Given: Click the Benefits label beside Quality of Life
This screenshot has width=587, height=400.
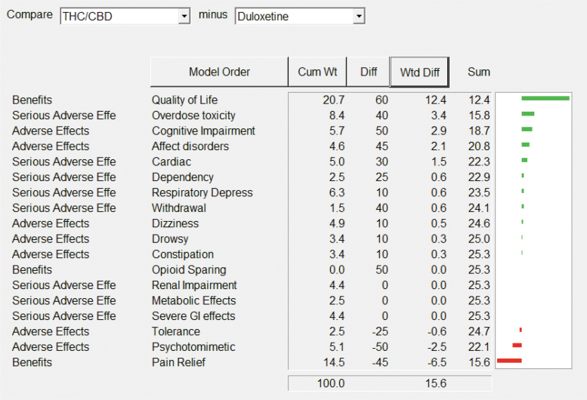Looking at the screenshot, I should coord(32,100).
